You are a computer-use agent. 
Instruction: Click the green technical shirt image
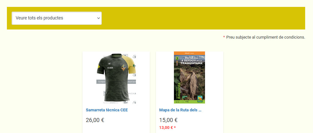coord(116,77)
